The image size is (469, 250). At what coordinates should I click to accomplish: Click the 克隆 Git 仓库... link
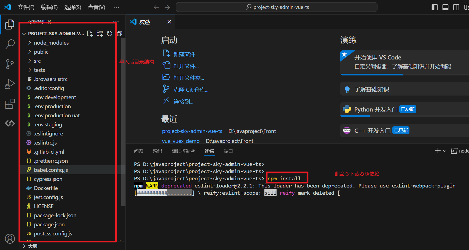coord(191,90)
